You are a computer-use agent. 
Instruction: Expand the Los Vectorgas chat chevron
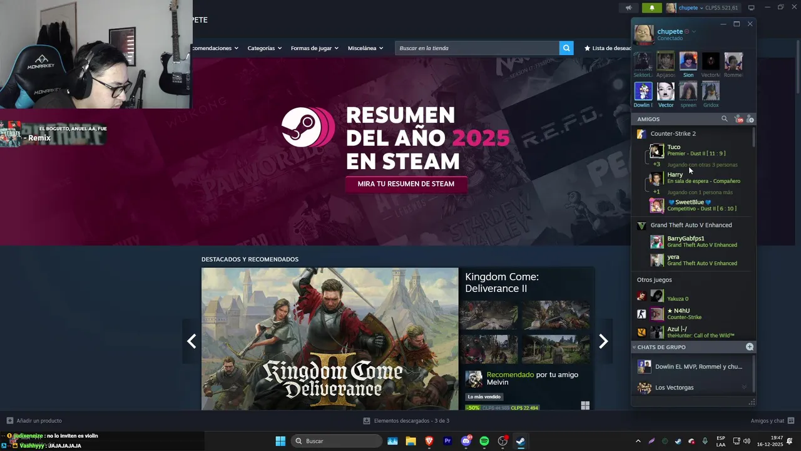point(744,388)
